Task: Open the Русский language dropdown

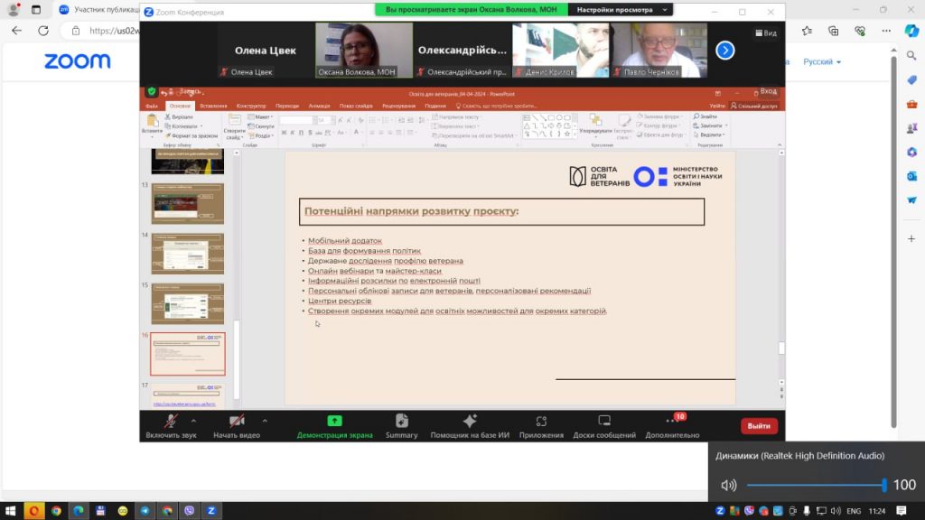Action: click(x=822, y=62)
